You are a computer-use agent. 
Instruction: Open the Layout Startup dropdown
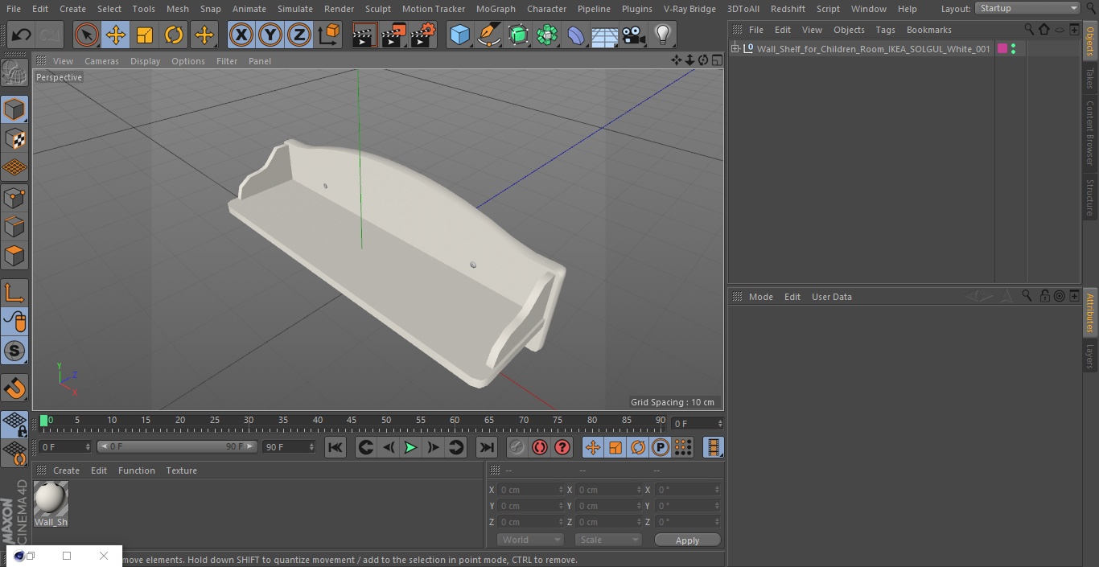pyautogui.click(x=1027, y=8)
